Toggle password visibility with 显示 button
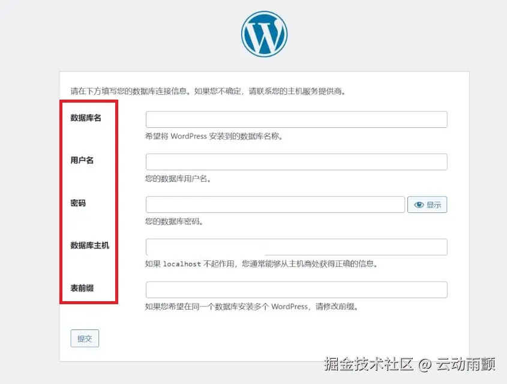This screenshot has height=384, width=507. click(427, 205)
